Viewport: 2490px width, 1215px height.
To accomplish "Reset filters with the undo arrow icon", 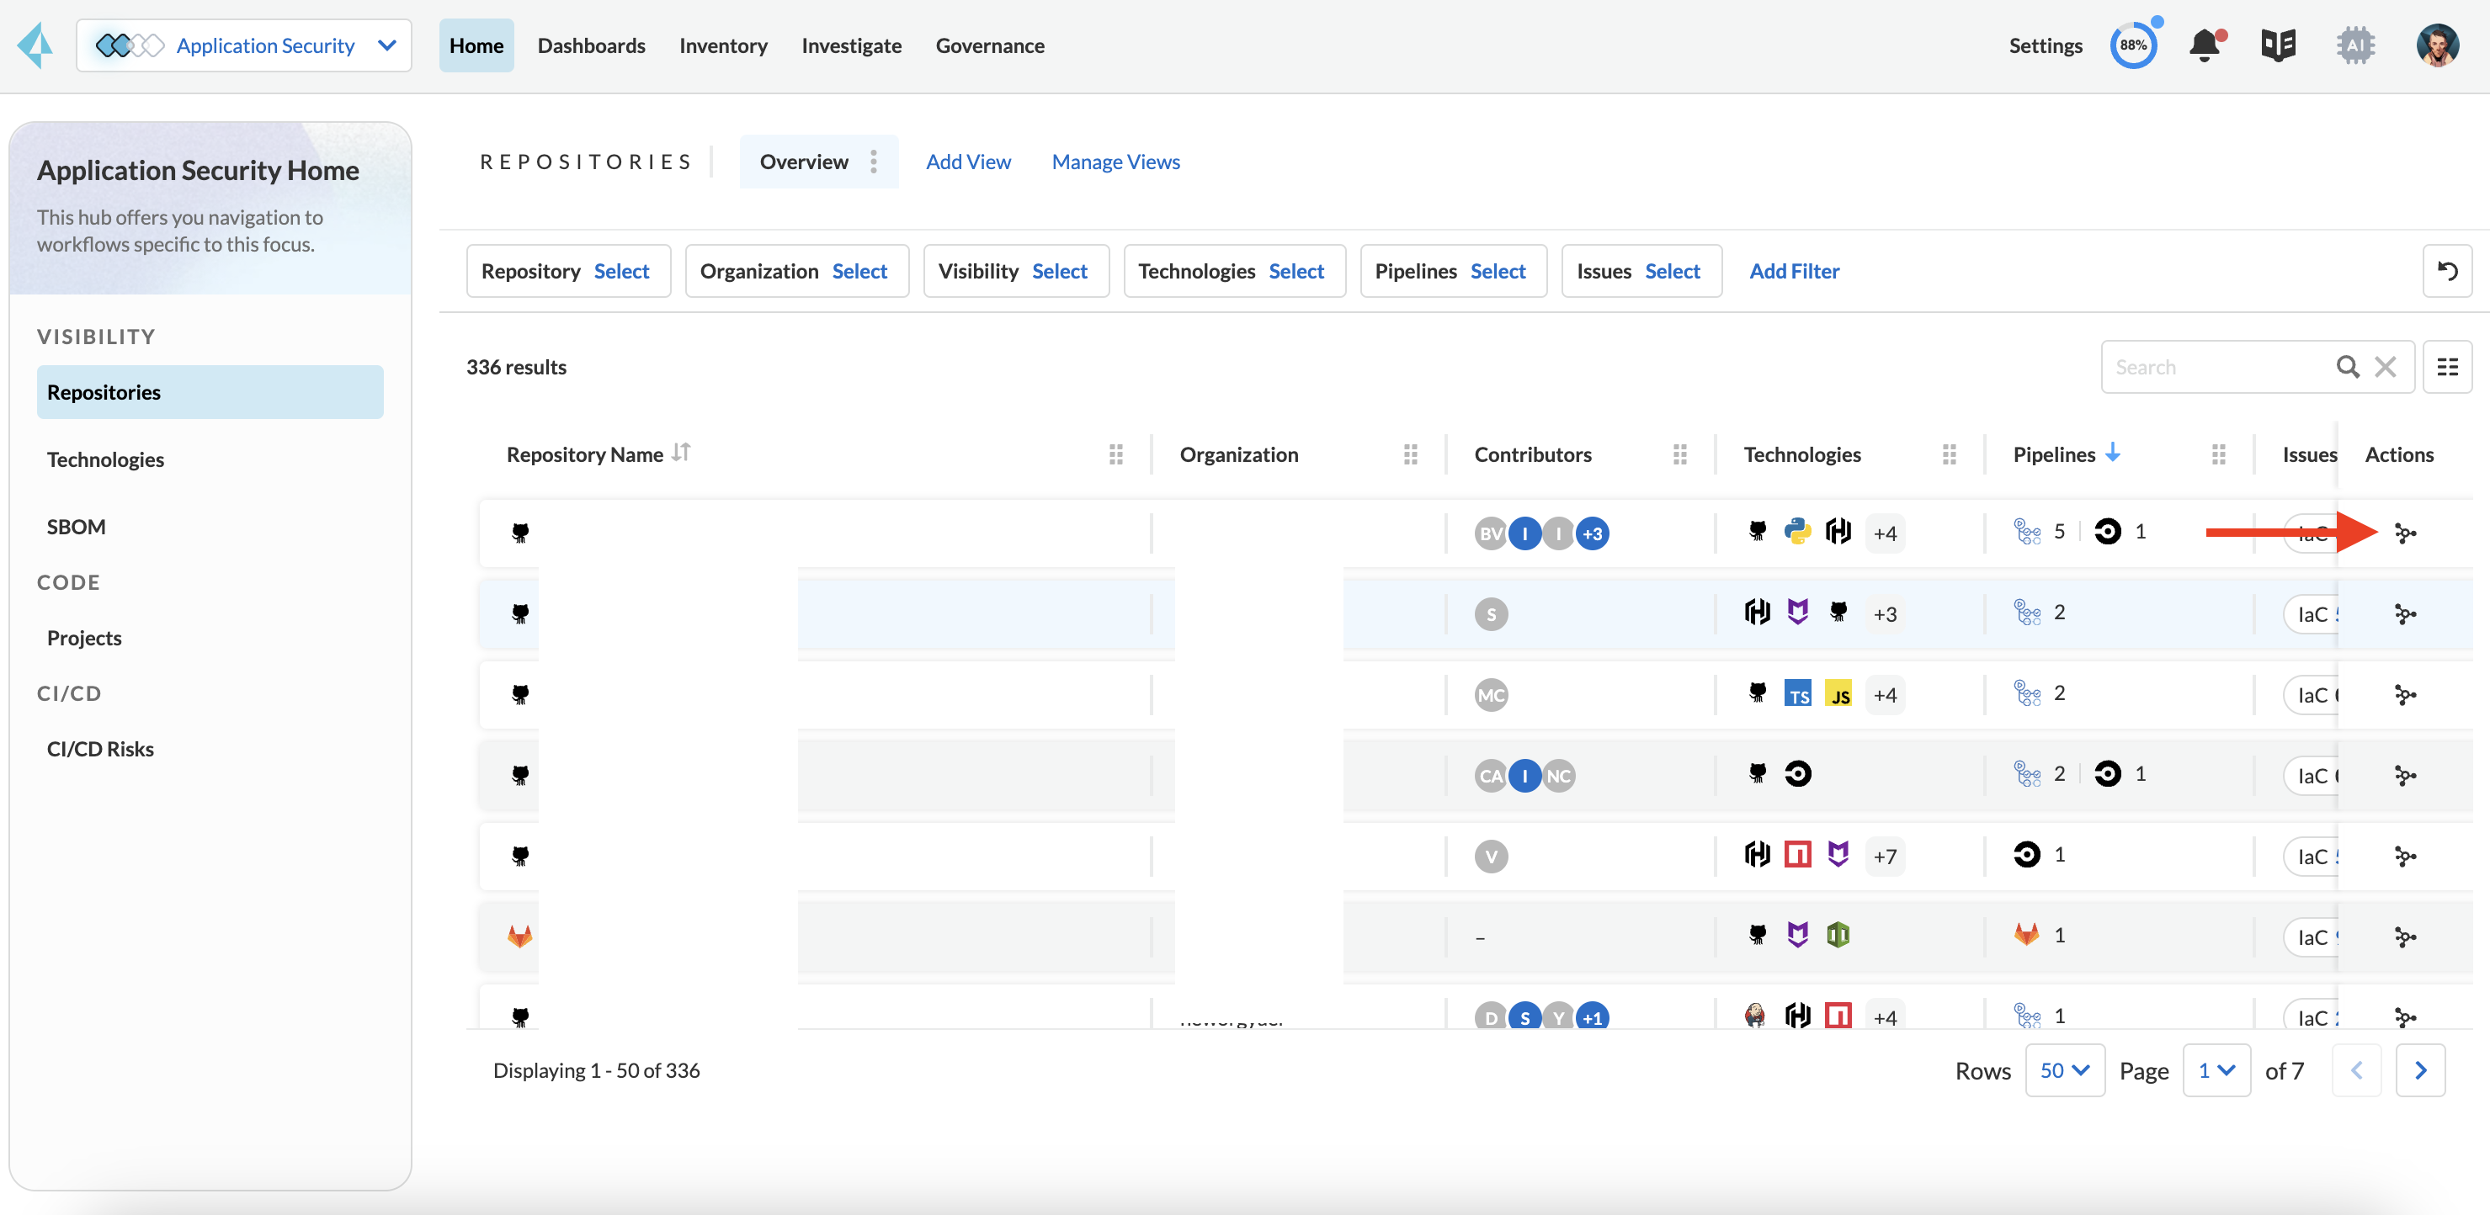I will point(2446,272).
